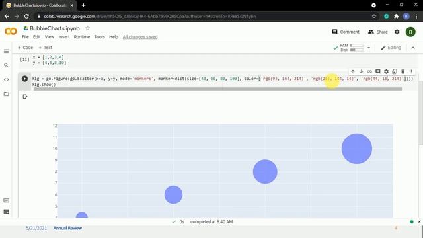Viewport: 423px width, 238px height.
Task: Expand the RAM Disk runtime dropdown
Action: (x=369, y=48)
